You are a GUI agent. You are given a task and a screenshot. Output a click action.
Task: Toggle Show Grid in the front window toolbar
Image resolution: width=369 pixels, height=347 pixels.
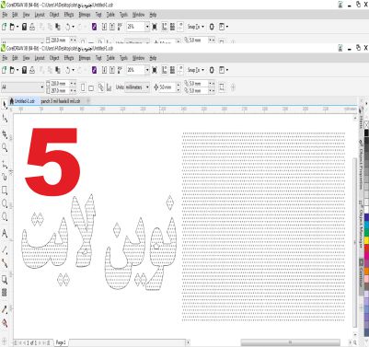pos(172,70)
